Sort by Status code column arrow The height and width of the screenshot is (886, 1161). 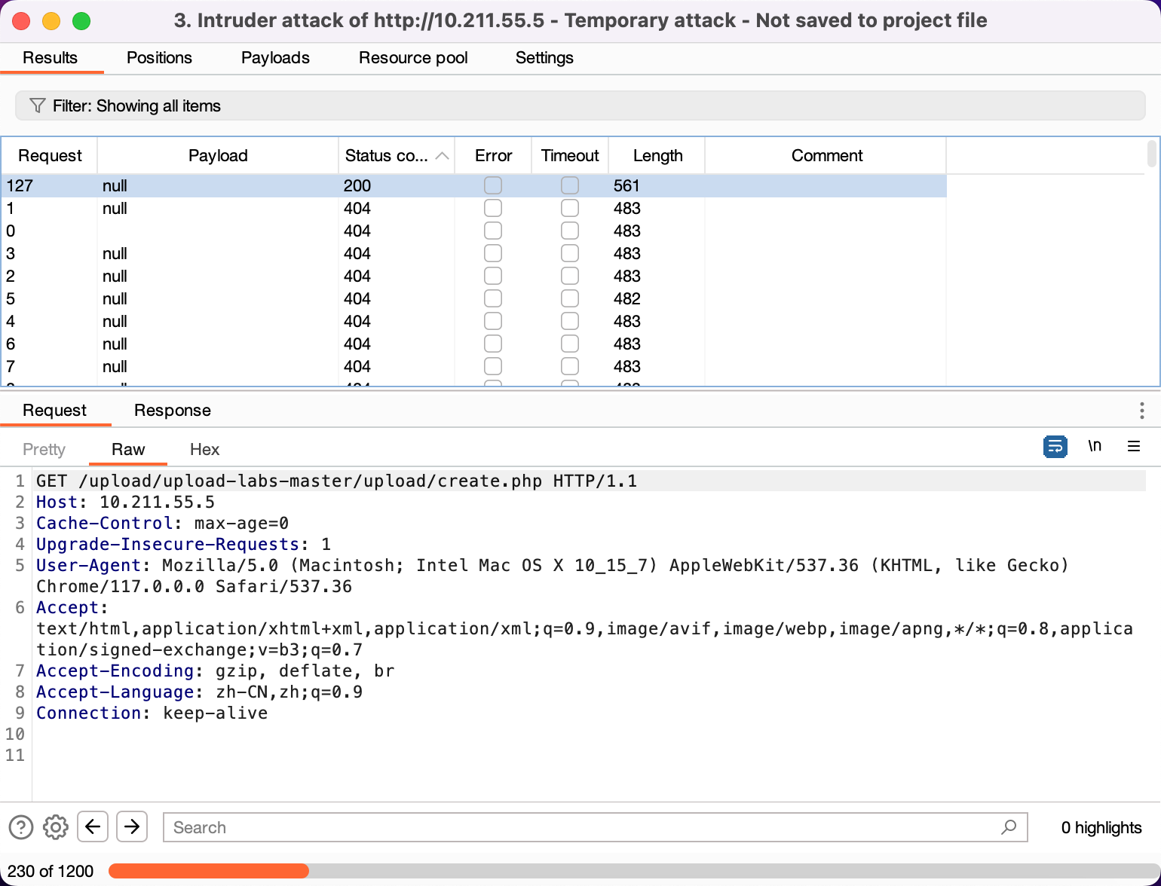click(x=443, y=156)
